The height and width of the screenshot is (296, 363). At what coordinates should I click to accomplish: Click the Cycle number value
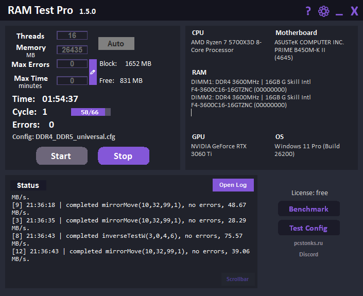coord(45,112)
